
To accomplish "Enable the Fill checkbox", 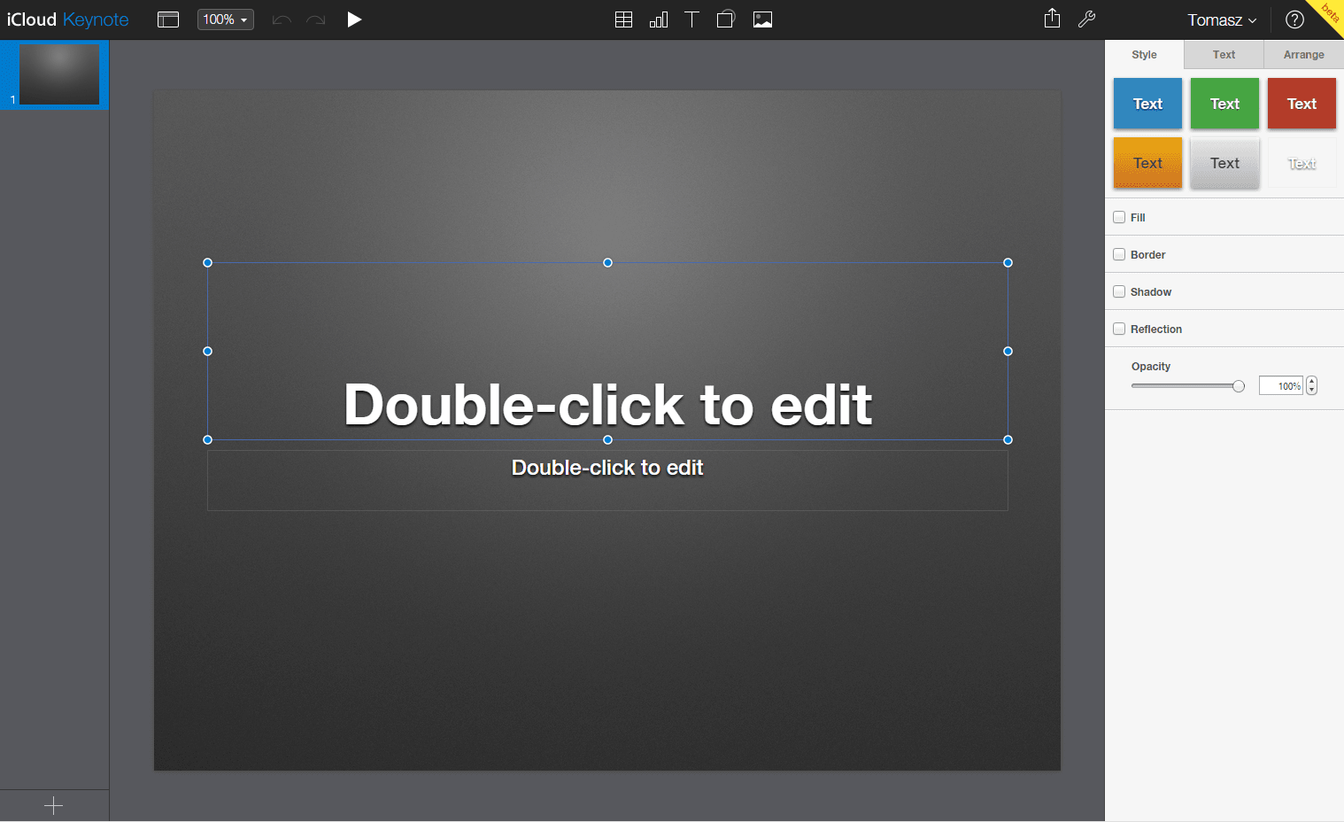I will (1119, 217).
